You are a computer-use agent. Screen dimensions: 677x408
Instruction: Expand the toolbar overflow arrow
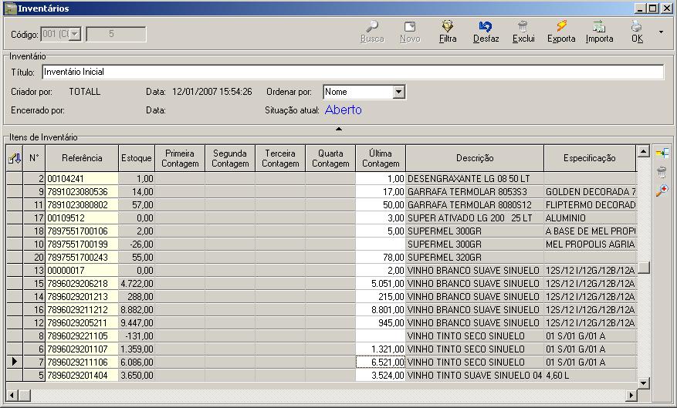(x=661, y=32)
